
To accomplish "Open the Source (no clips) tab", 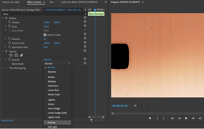I will [x=11, y=2].
